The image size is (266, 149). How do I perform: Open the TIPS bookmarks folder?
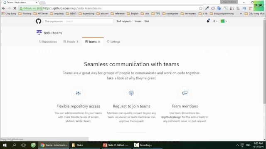[156, 14]
